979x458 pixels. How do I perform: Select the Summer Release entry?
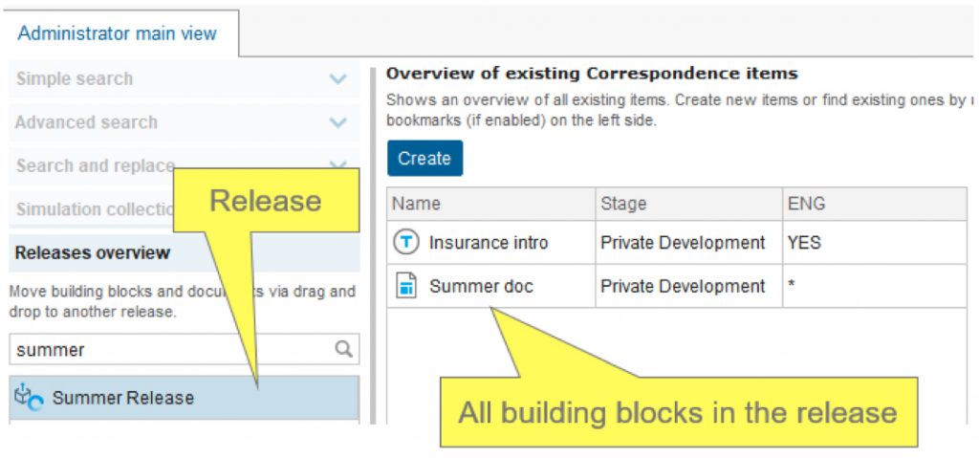click(185, 398)
